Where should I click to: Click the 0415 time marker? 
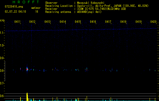point(78,22)
